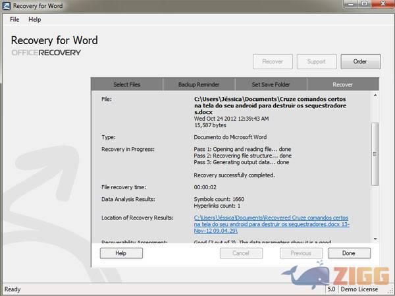This screenshot has height=296, width=395.
Task: Click the scrollbar down arrow in results panel
Action: [x=375, y=239]
